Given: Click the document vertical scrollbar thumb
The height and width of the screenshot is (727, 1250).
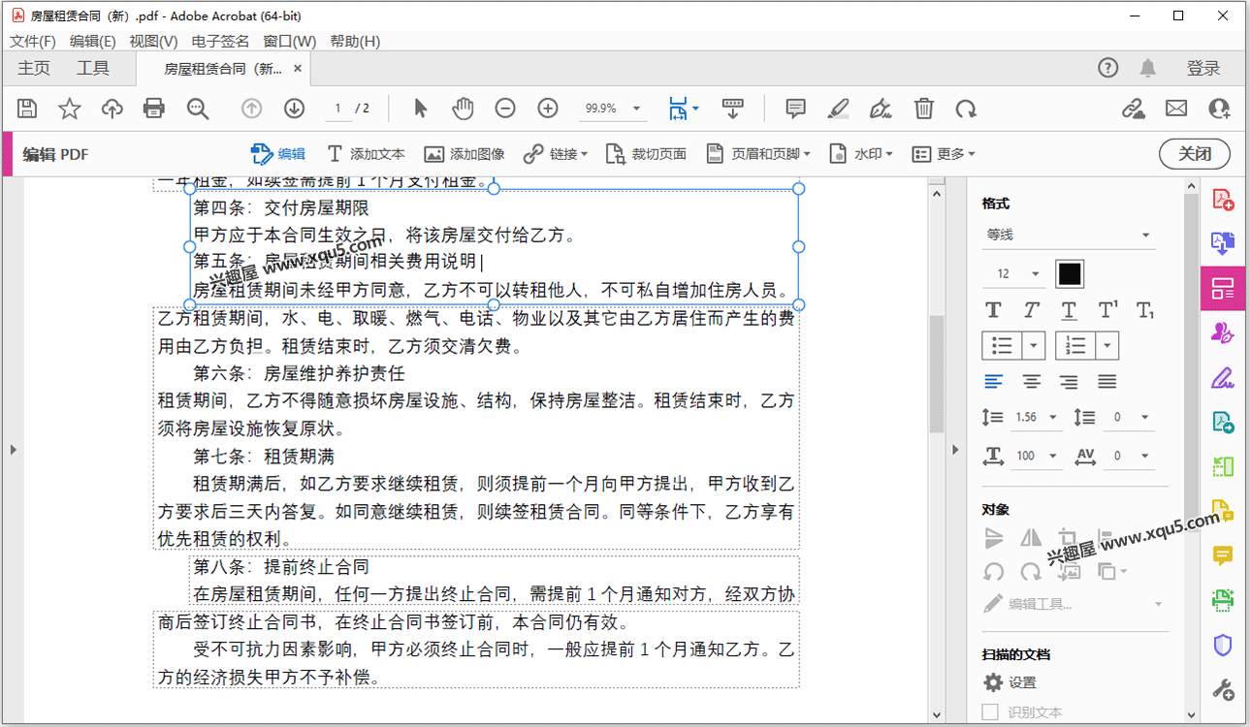Looking at the screenshot, I should point(937,373).
